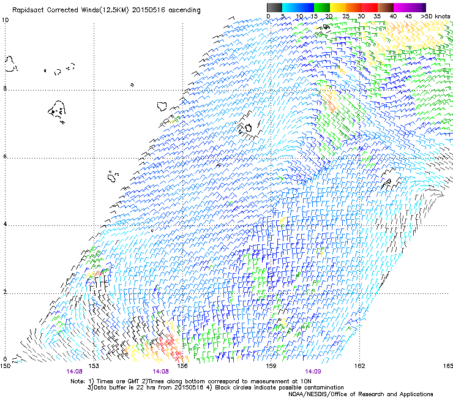Click the cyan 5-10 knots legend swatch
Viewport: 453px width, 398px height.
point(290,7)
